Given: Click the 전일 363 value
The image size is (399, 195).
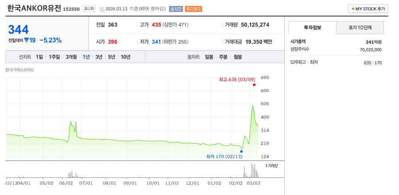Looking at the screenshot, I should 113,25.
